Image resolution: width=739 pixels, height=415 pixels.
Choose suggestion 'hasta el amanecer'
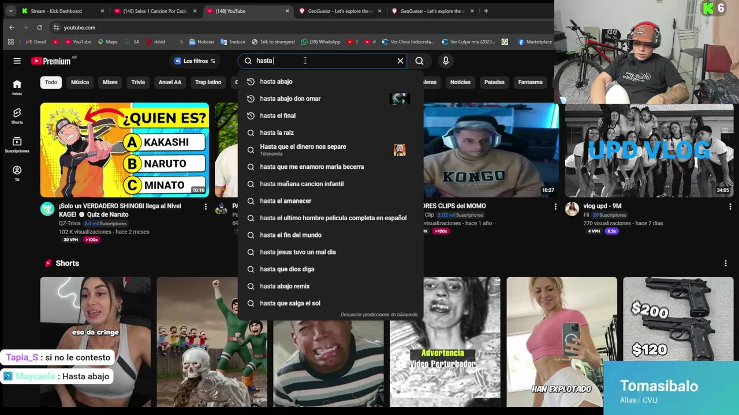pos(330,201)
